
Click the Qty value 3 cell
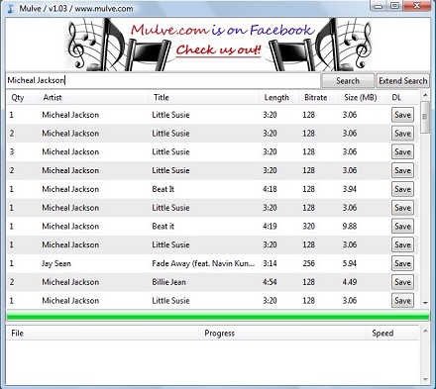12,152
